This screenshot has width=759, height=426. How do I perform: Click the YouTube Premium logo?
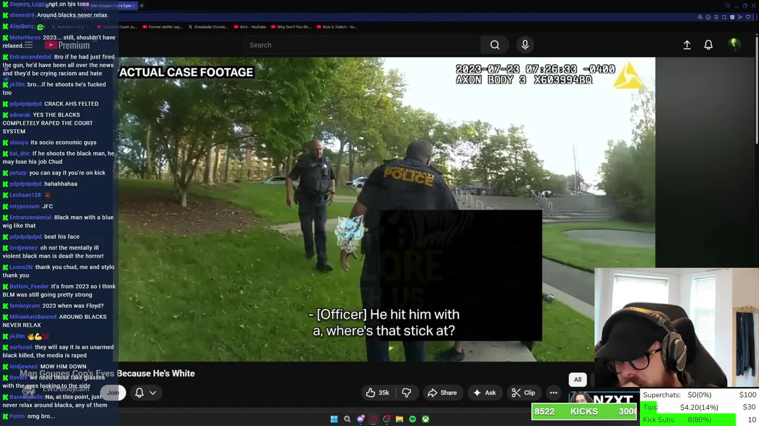[x=68, y=45]
